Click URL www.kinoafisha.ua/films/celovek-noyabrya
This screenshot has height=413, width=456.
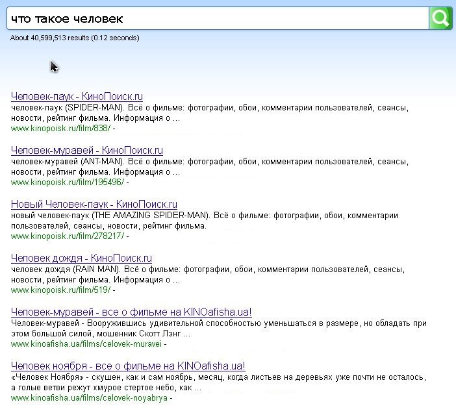pos(89,398)
